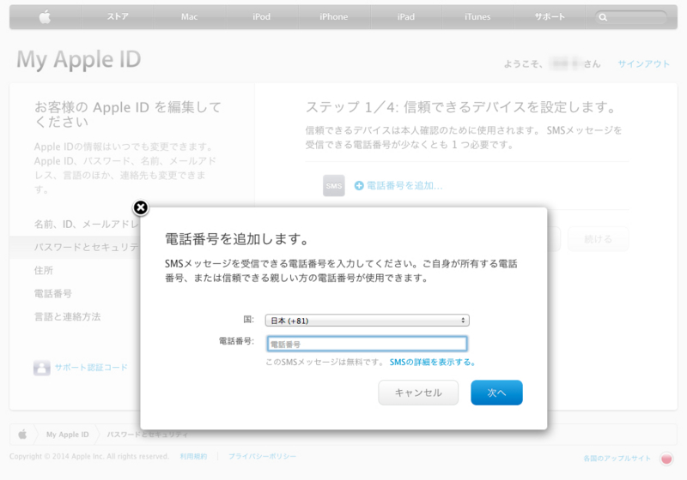Click 電話番号を追加 plus icon
This screenshot has width=687, height=480.
point(359,186)
